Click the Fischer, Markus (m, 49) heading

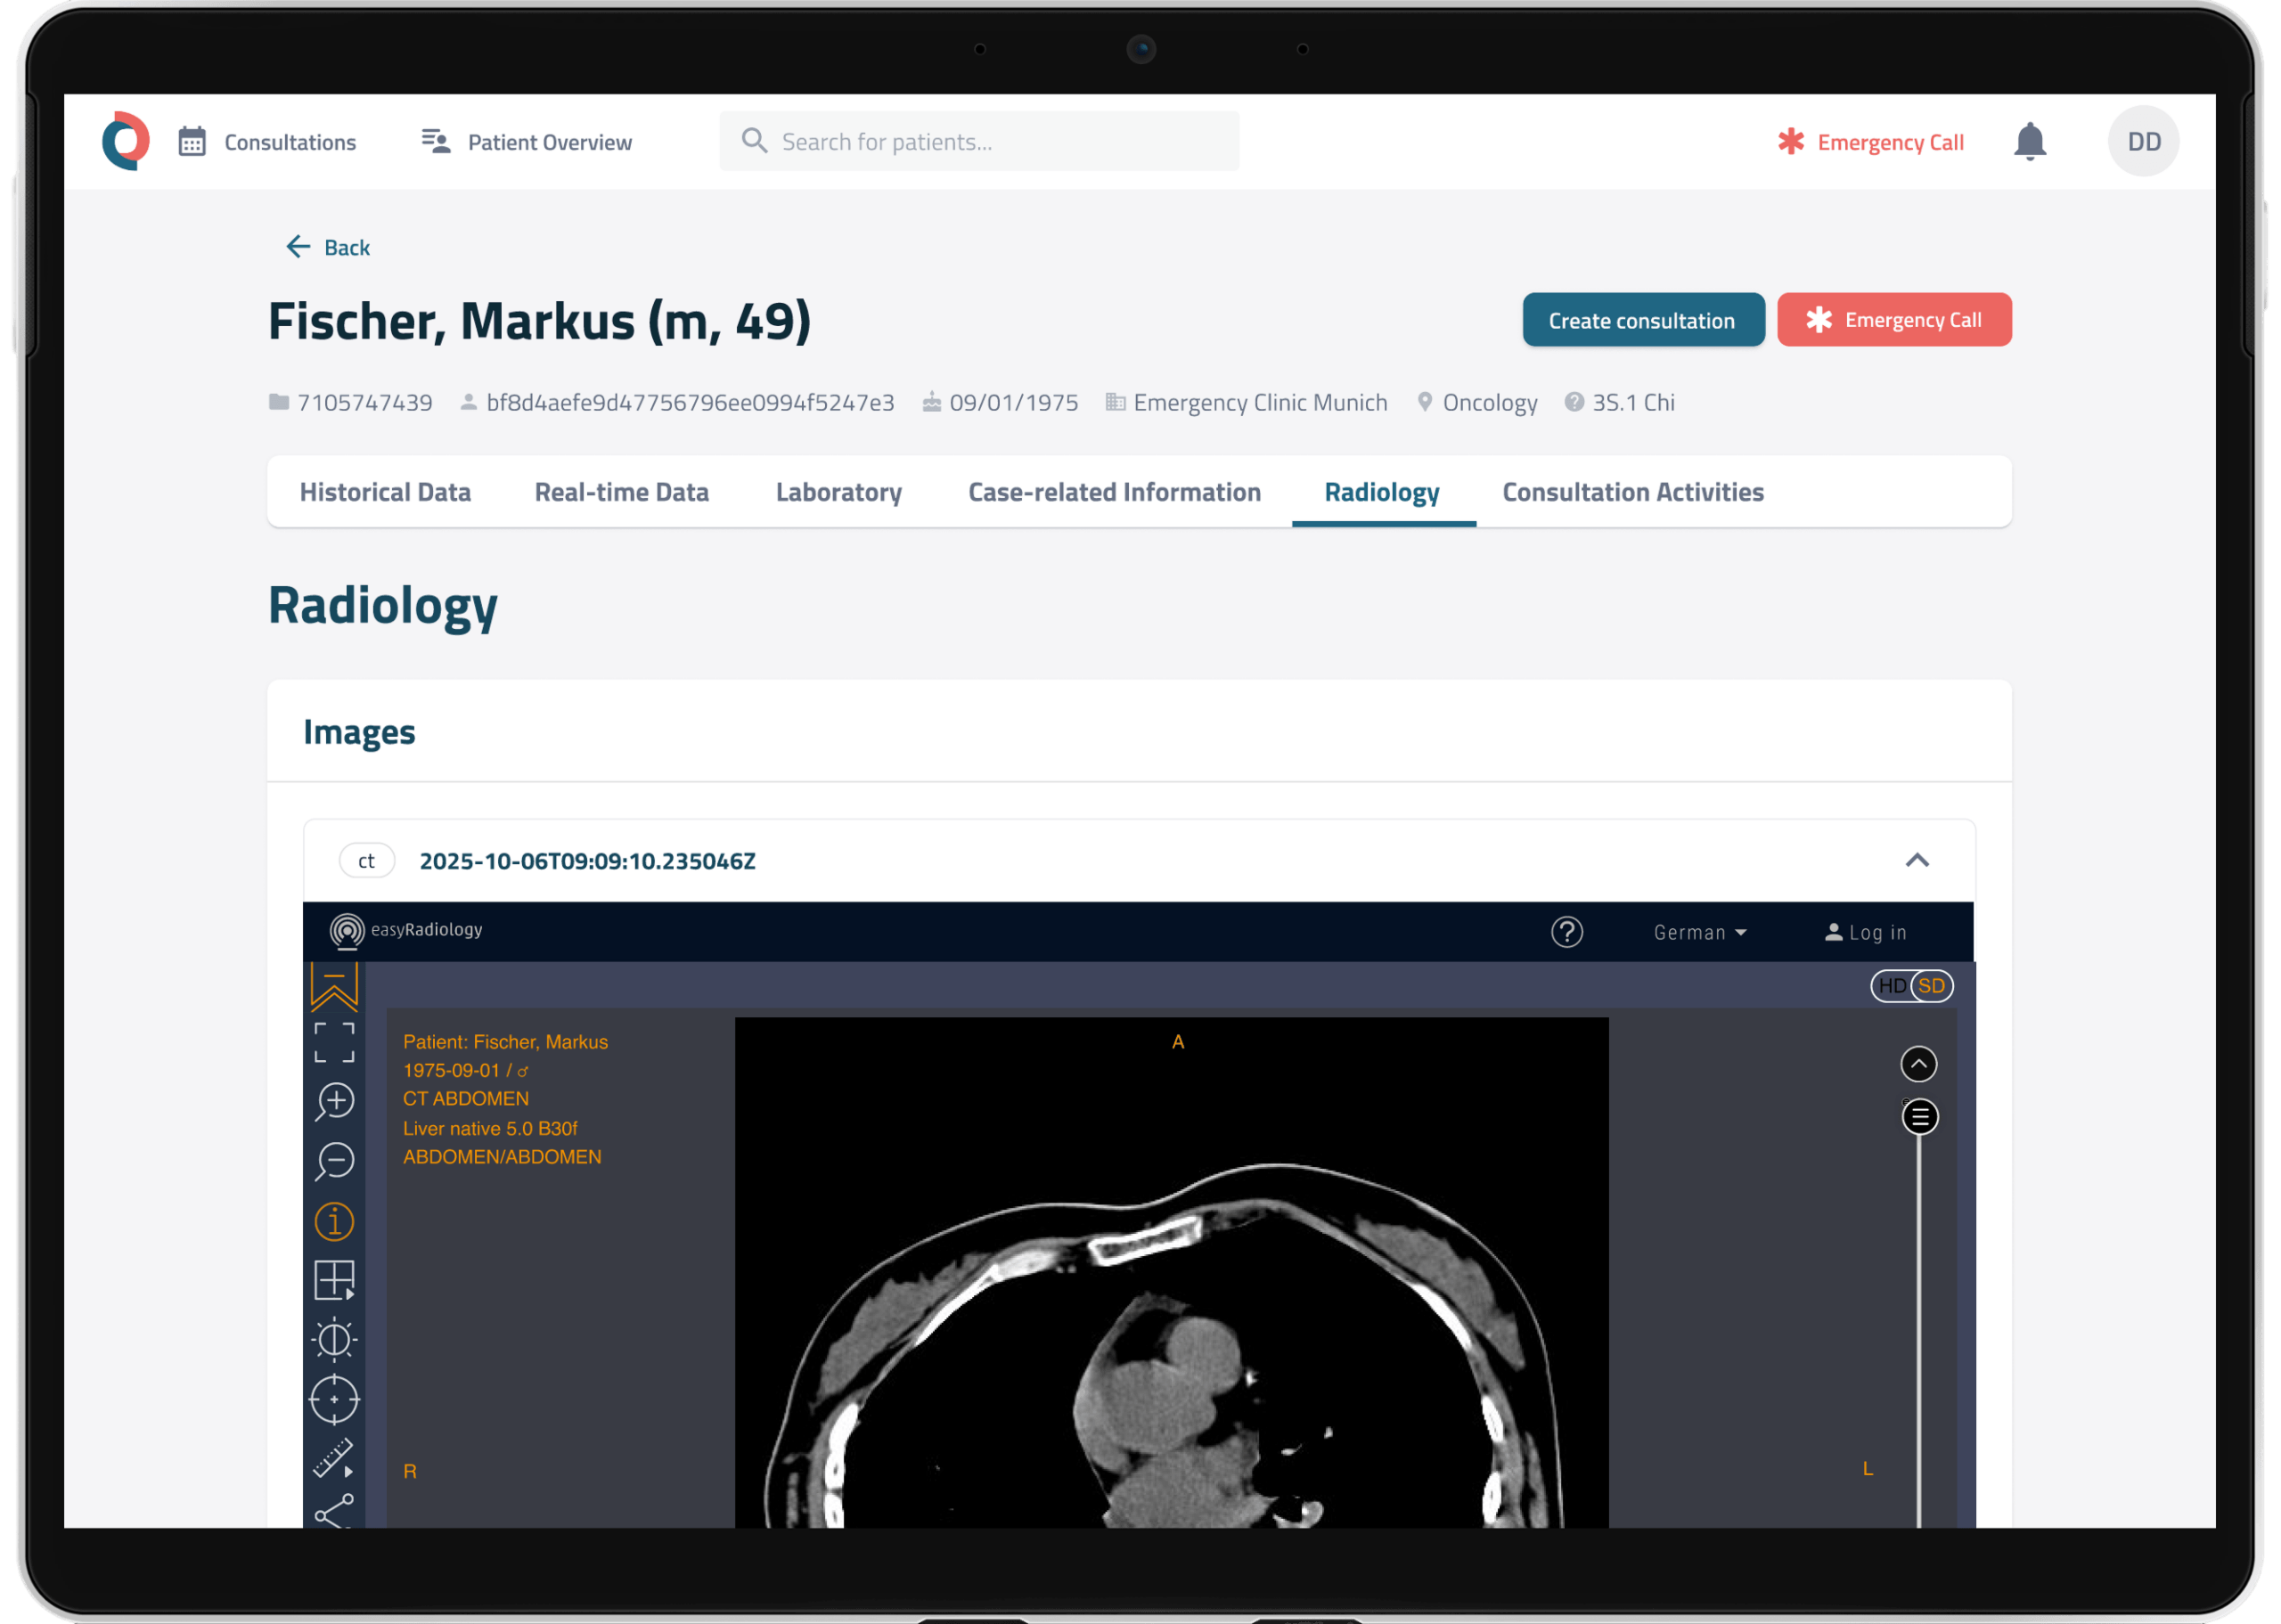pyautogui.click(x=539, y=321)
